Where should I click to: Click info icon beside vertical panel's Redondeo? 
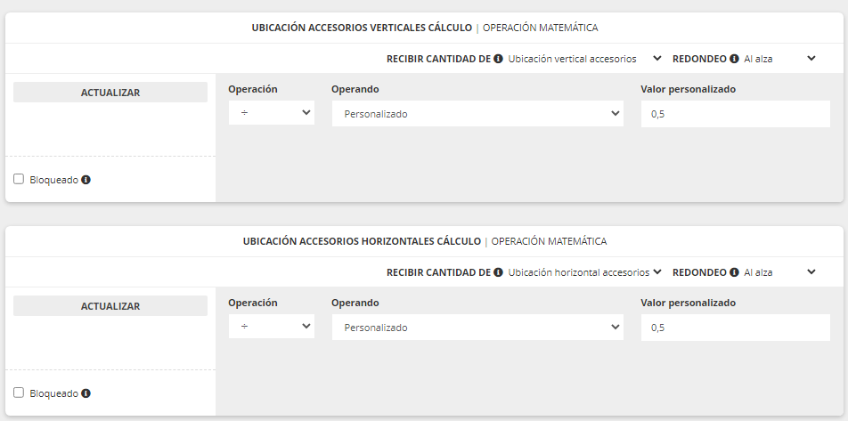coord(735,59)
